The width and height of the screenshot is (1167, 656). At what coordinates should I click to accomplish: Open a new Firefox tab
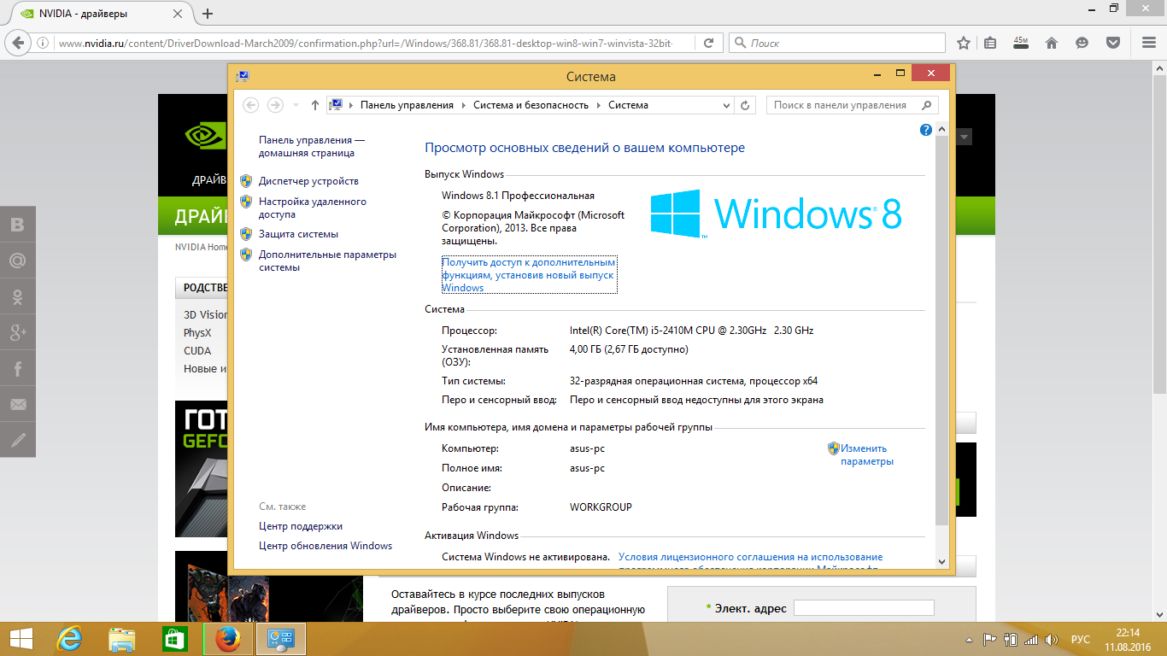[207, 13]
